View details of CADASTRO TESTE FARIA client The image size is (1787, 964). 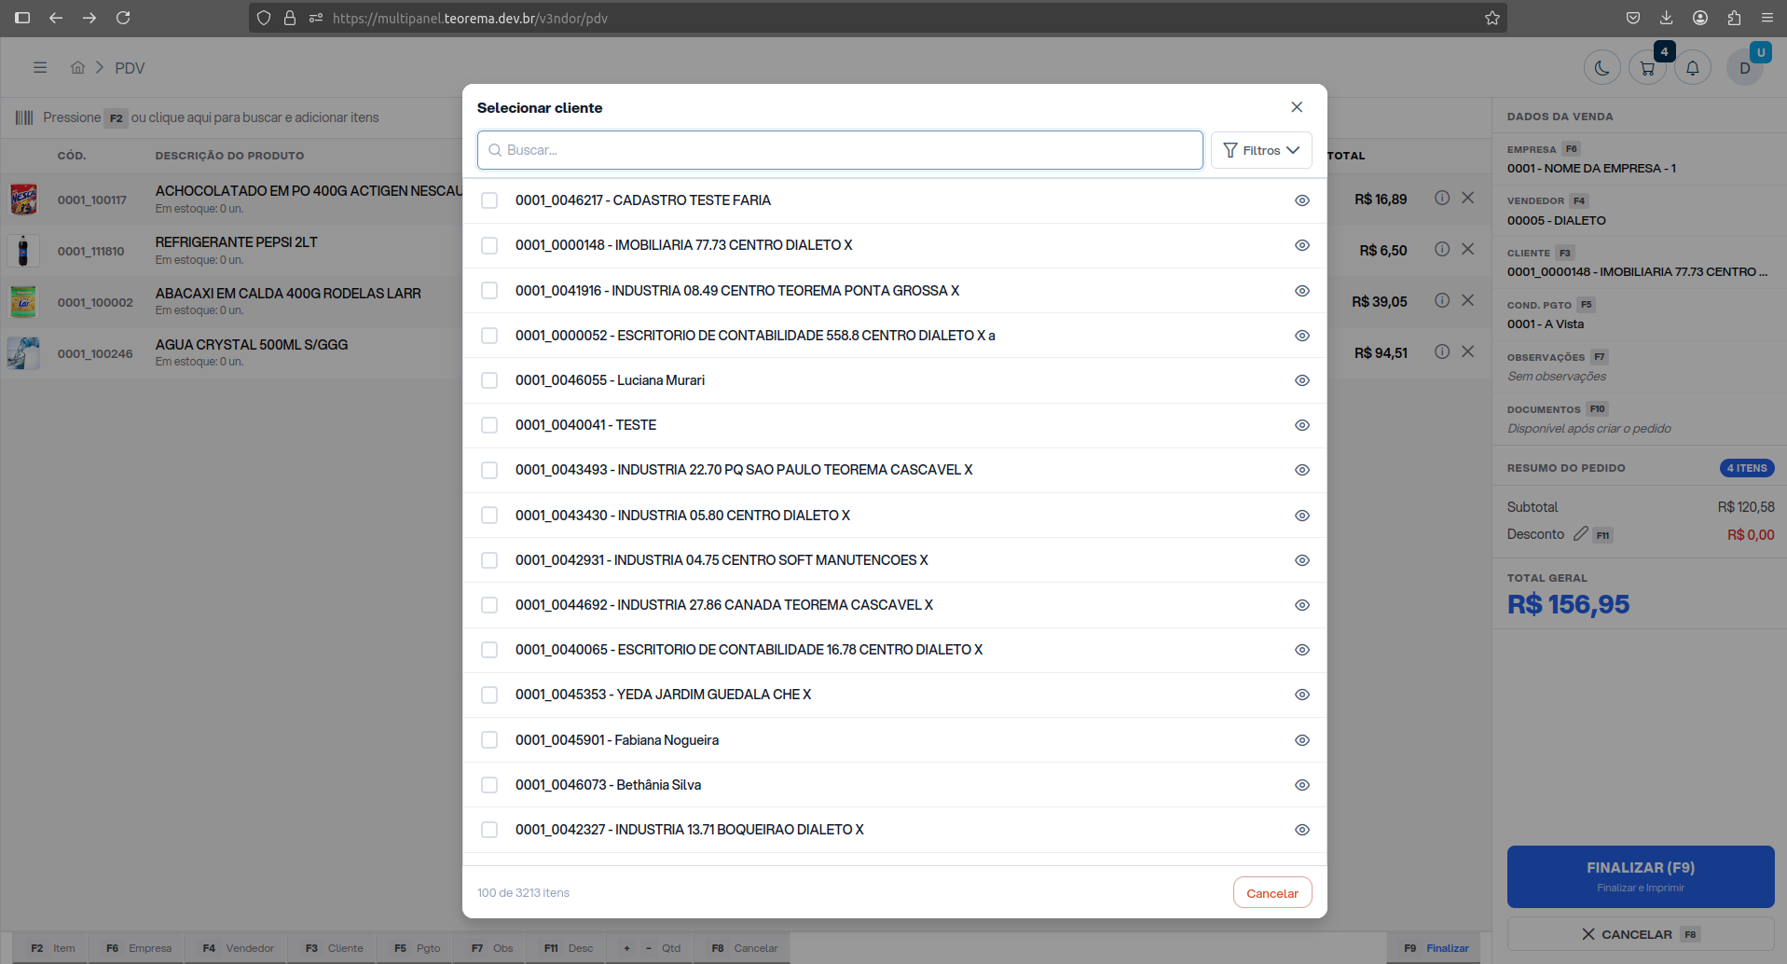click(1302, 200)
